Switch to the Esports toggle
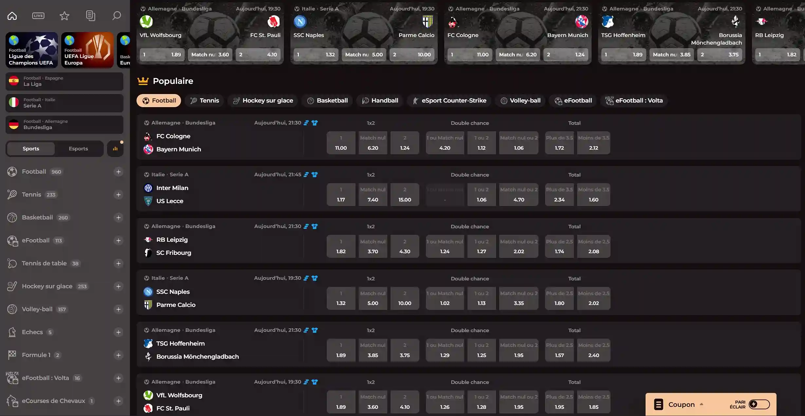 click(x=78, y=149)
